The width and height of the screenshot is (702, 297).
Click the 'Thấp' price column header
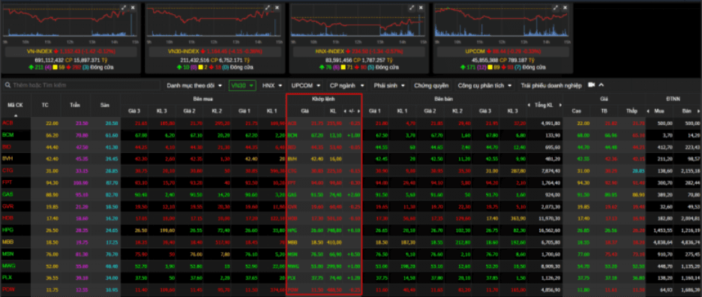pyautogui.click(x=631, y=111)
